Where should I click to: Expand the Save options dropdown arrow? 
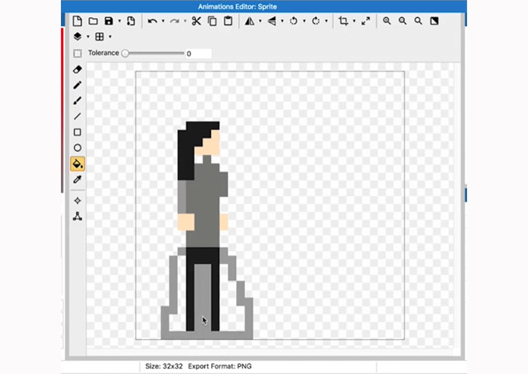(119, 21)
